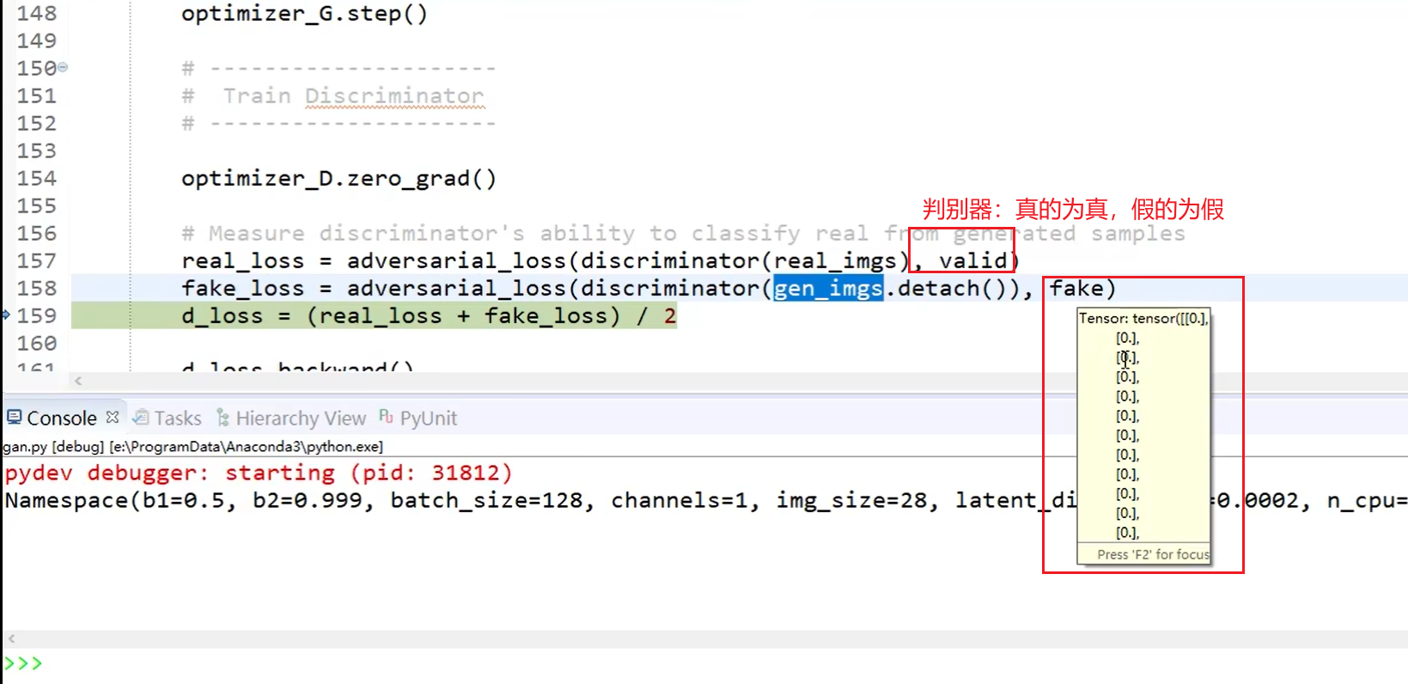This screenshot has width=1408, height=684.
Task: Switch to the Hierarchy View tab
Action: (x=301, y=418)
